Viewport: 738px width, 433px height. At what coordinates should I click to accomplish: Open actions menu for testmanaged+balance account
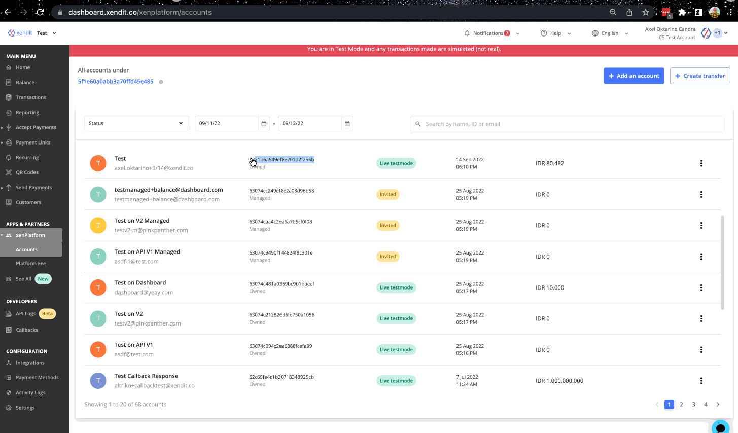(701, 194)
